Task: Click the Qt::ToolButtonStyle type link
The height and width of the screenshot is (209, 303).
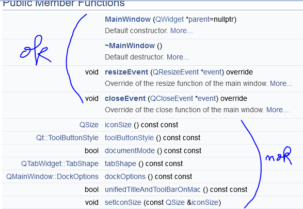Action: tap(67, 138)
